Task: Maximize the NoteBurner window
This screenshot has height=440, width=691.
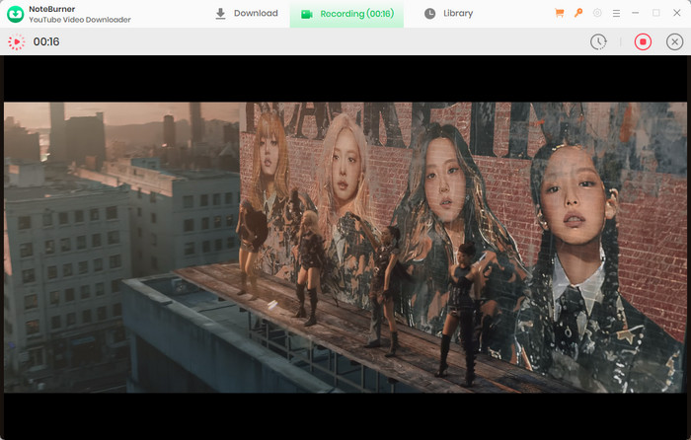Action: click(656, 14)
